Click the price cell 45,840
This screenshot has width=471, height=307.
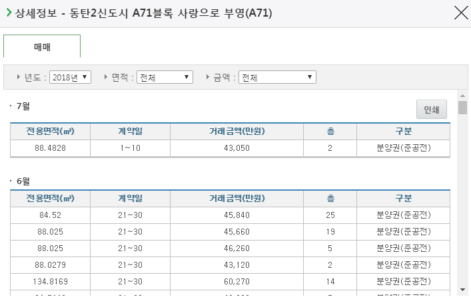click(x=236, y=215)
